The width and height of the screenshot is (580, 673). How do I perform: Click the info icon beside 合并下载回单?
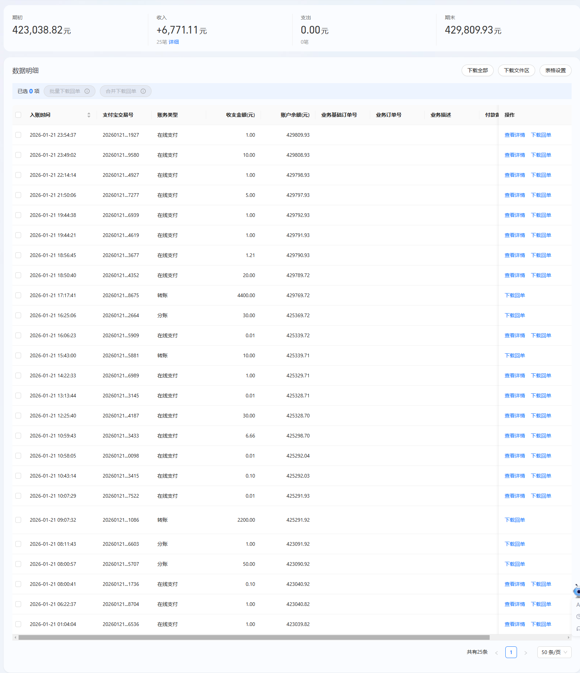[143, 91]
